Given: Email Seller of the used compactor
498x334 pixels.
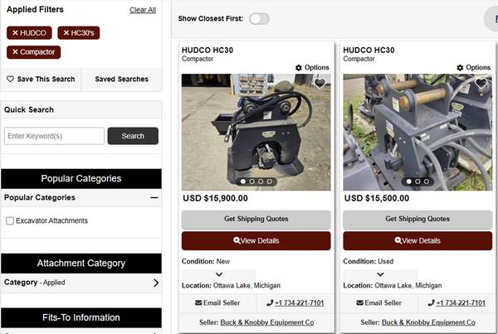Looking at the screenshot, I should pyautogui.click(x=379, y=303).
